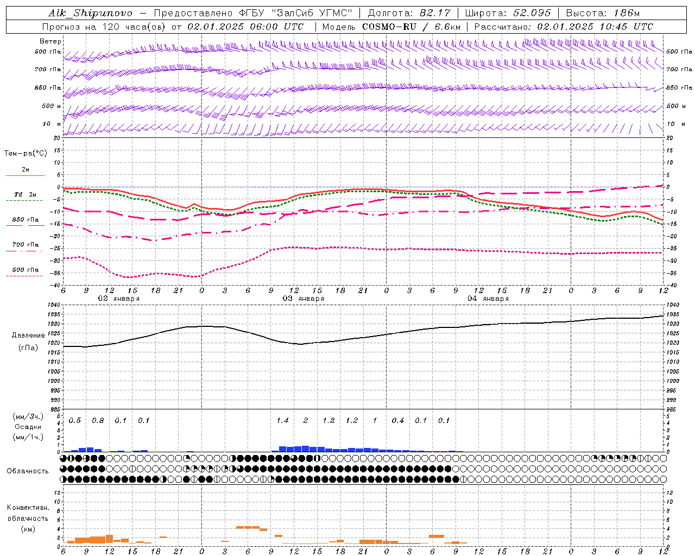
Task: Click the "Td 2м" dew point legend label
Action: 26,194
